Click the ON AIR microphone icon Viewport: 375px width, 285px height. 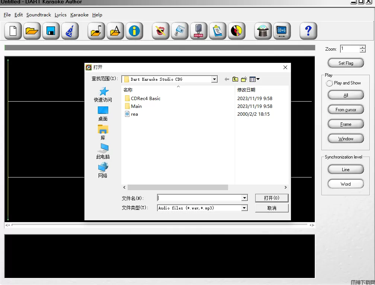[199, 31]
